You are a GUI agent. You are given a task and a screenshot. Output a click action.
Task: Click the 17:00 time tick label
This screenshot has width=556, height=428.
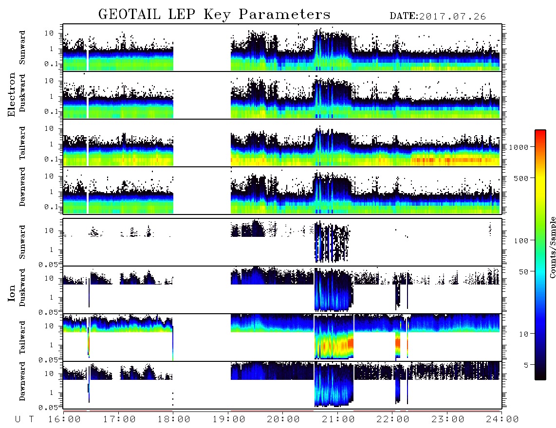(119, 420)
